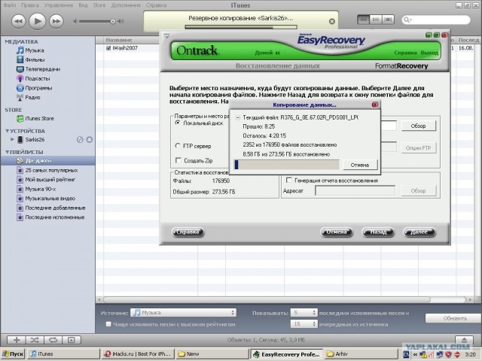The image size is (482, 361).
Task: Select Программы in the iTunes sidebar
Action: click(38, 88)
